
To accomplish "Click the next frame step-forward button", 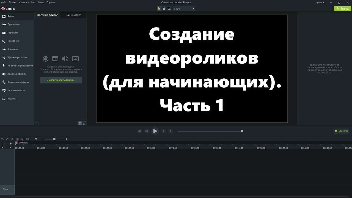I will point(147,131).
